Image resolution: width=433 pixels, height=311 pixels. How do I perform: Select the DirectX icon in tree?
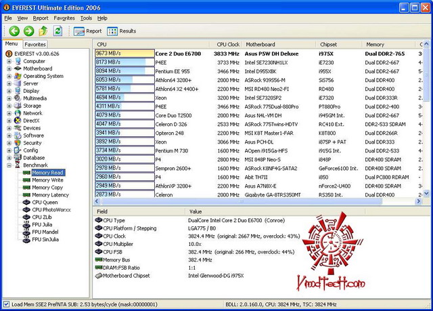[18, 121]
